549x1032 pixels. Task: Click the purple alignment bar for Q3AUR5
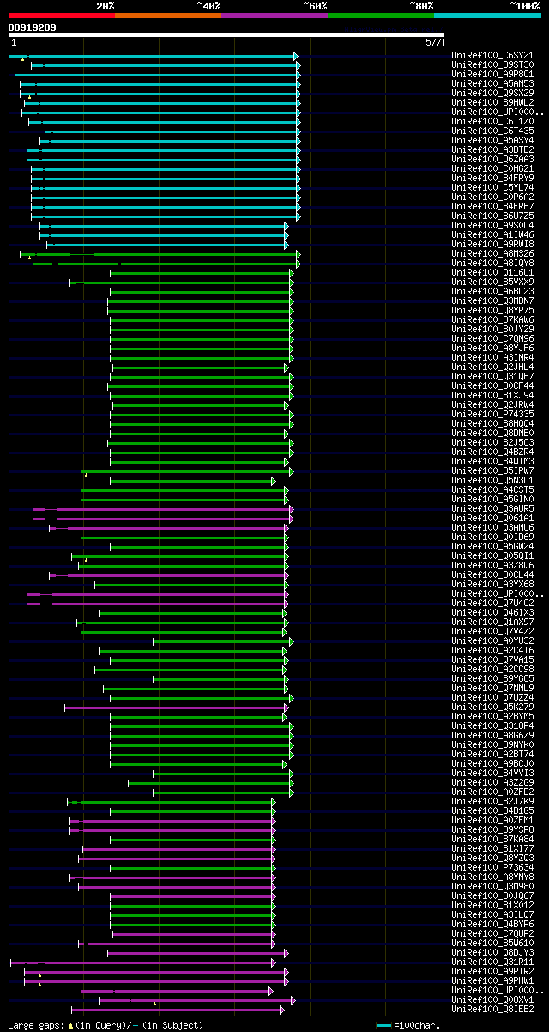163,509
